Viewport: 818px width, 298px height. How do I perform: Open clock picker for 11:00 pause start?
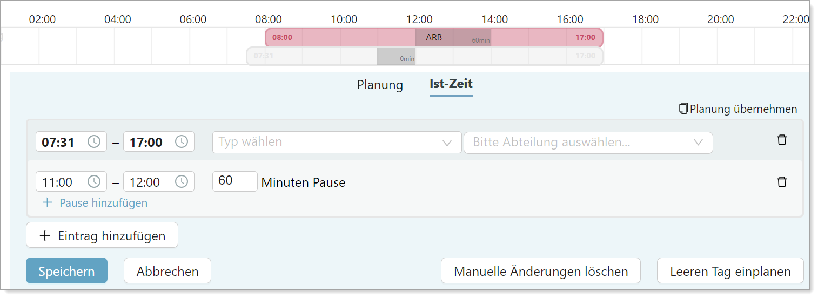pyautogui.click(x=94, y=181)
